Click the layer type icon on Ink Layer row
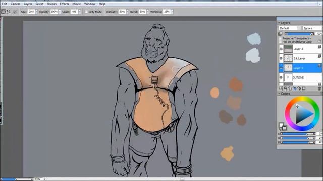The height and width of the screenshot is (181, 323). point(319,56)
